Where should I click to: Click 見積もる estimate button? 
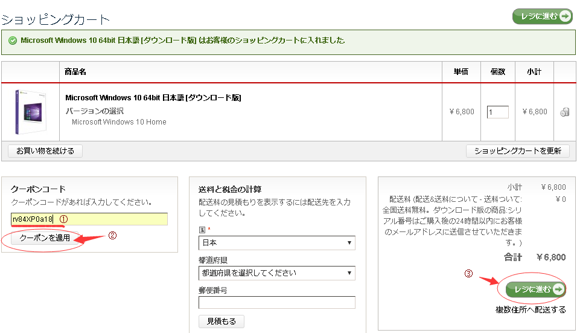221,321
